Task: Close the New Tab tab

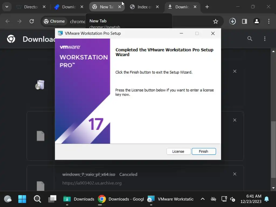Action: [x=119, y=7]
